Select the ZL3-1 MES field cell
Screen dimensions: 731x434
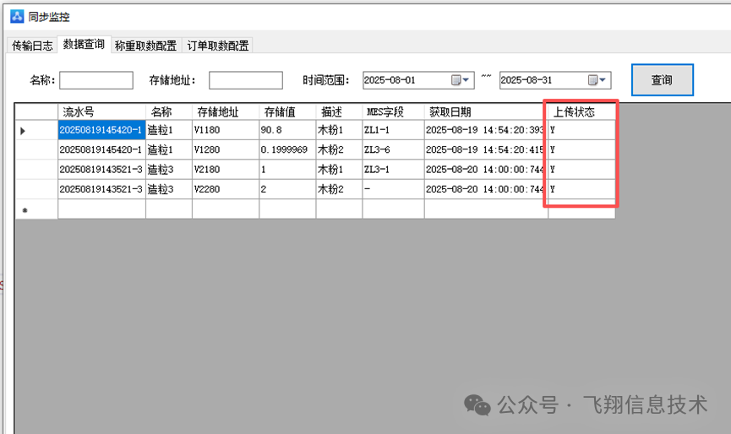(x=394, y=170)
